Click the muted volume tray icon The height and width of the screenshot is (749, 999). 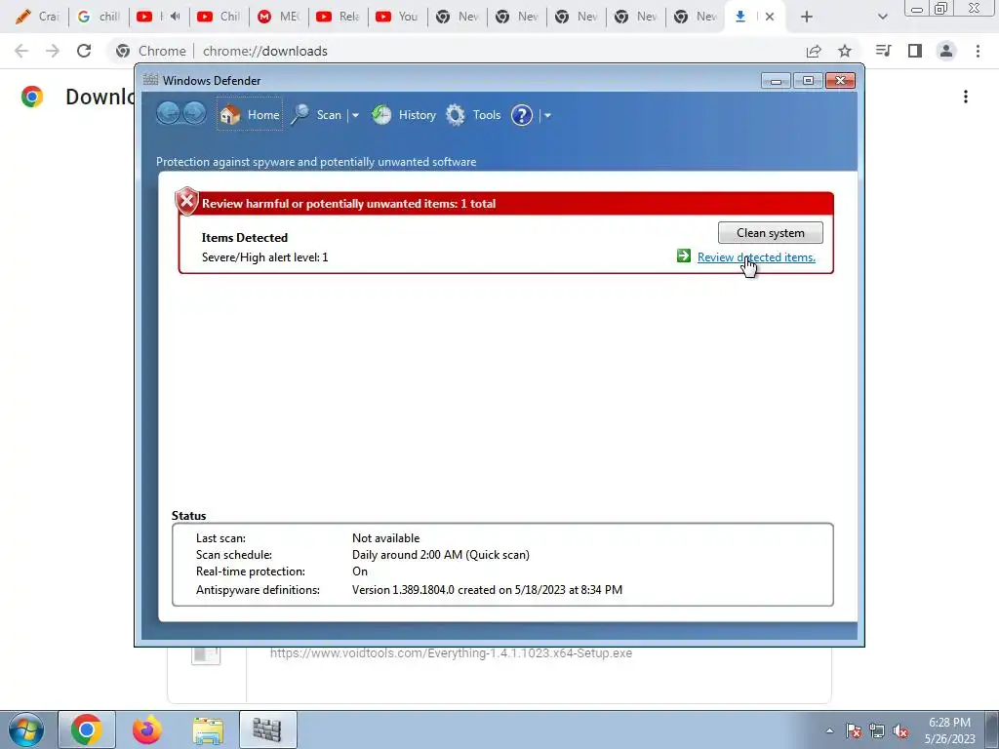(x=900, y=730)
